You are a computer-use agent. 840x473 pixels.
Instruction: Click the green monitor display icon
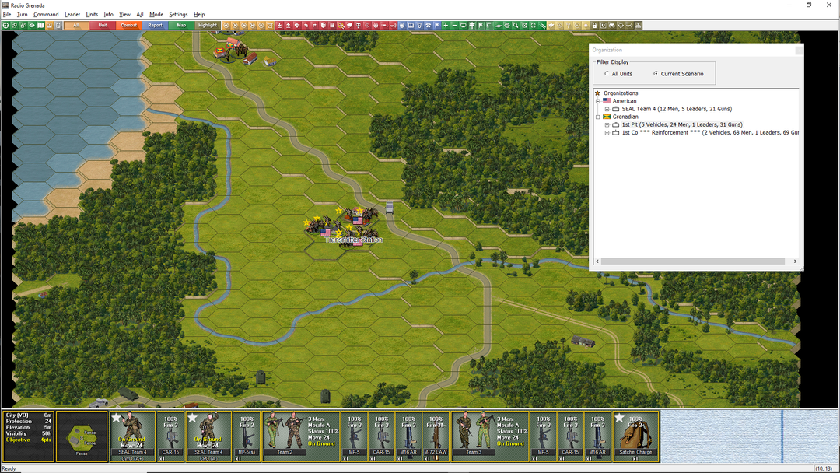pyautogui.click(x=463, y=25)
